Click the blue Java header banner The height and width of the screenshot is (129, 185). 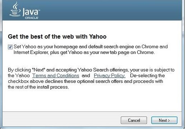92,10
